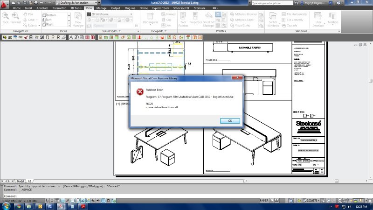Open User Interface dropdown
The height and width of the screenshot is (210, 373).
pyautogui.click(x=318, y=20)
